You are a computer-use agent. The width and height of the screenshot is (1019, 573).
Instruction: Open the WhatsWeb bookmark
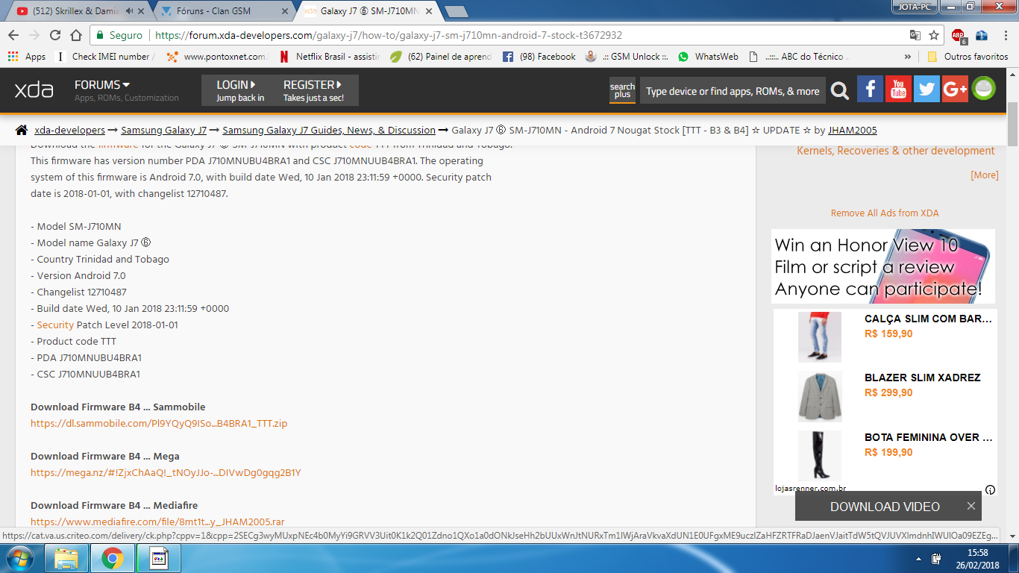708,57
